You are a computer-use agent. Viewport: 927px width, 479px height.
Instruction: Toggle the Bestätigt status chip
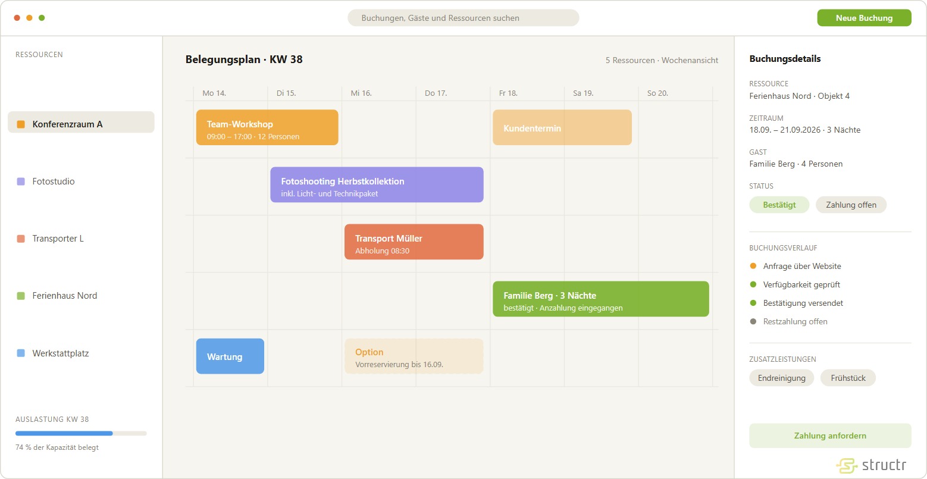click(x=779, y=205)
